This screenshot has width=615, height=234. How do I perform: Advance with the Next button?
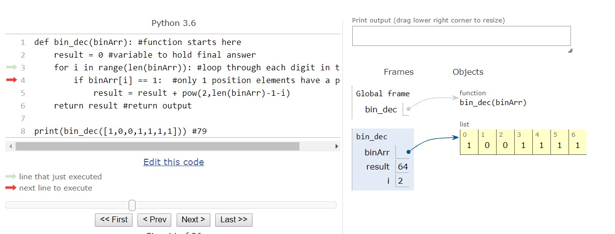[193, 220]
